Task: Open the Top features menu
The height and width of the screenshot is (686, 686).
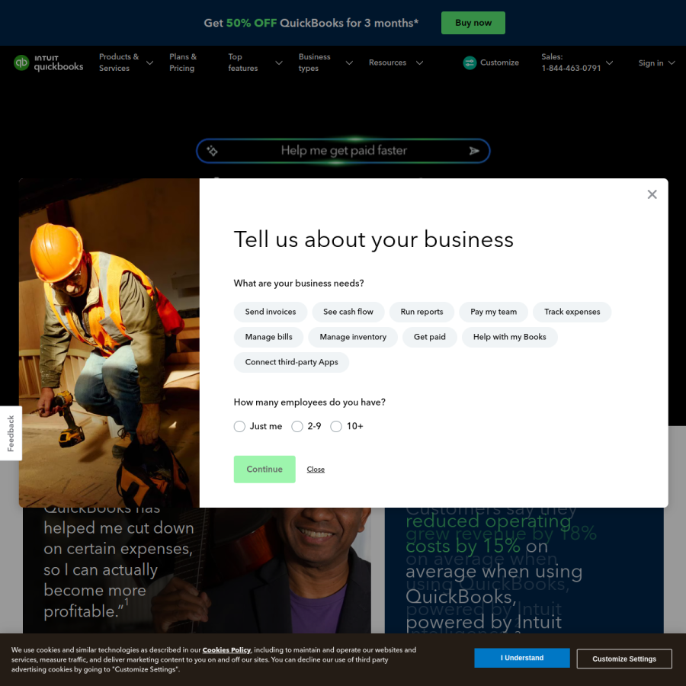Action: 243,63
